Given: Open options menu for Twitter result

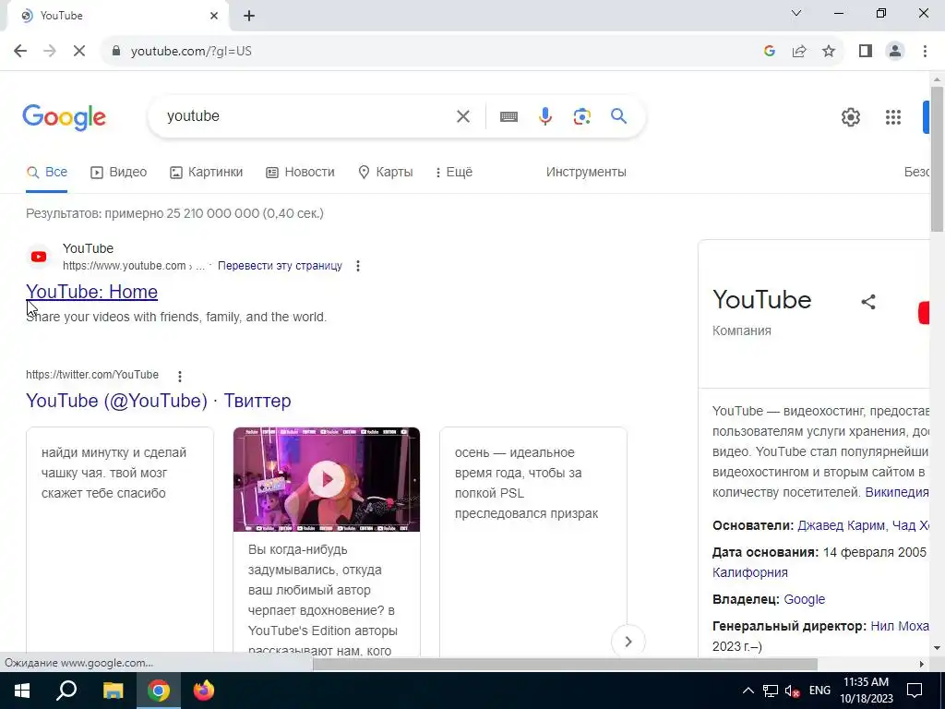Looking at the screenshot, I should point(180,377).
